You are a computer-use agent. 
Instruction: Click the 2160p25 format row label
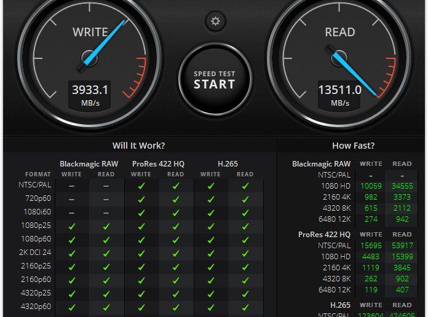pyautogui.click(x=36, y=266)
